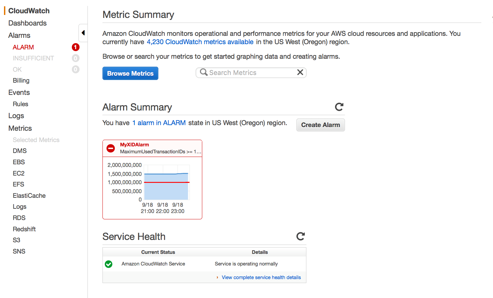The width and height of the screenshot is (493, 298).
Task: Select EC2 metrics in sidebar
Action: 19,173
